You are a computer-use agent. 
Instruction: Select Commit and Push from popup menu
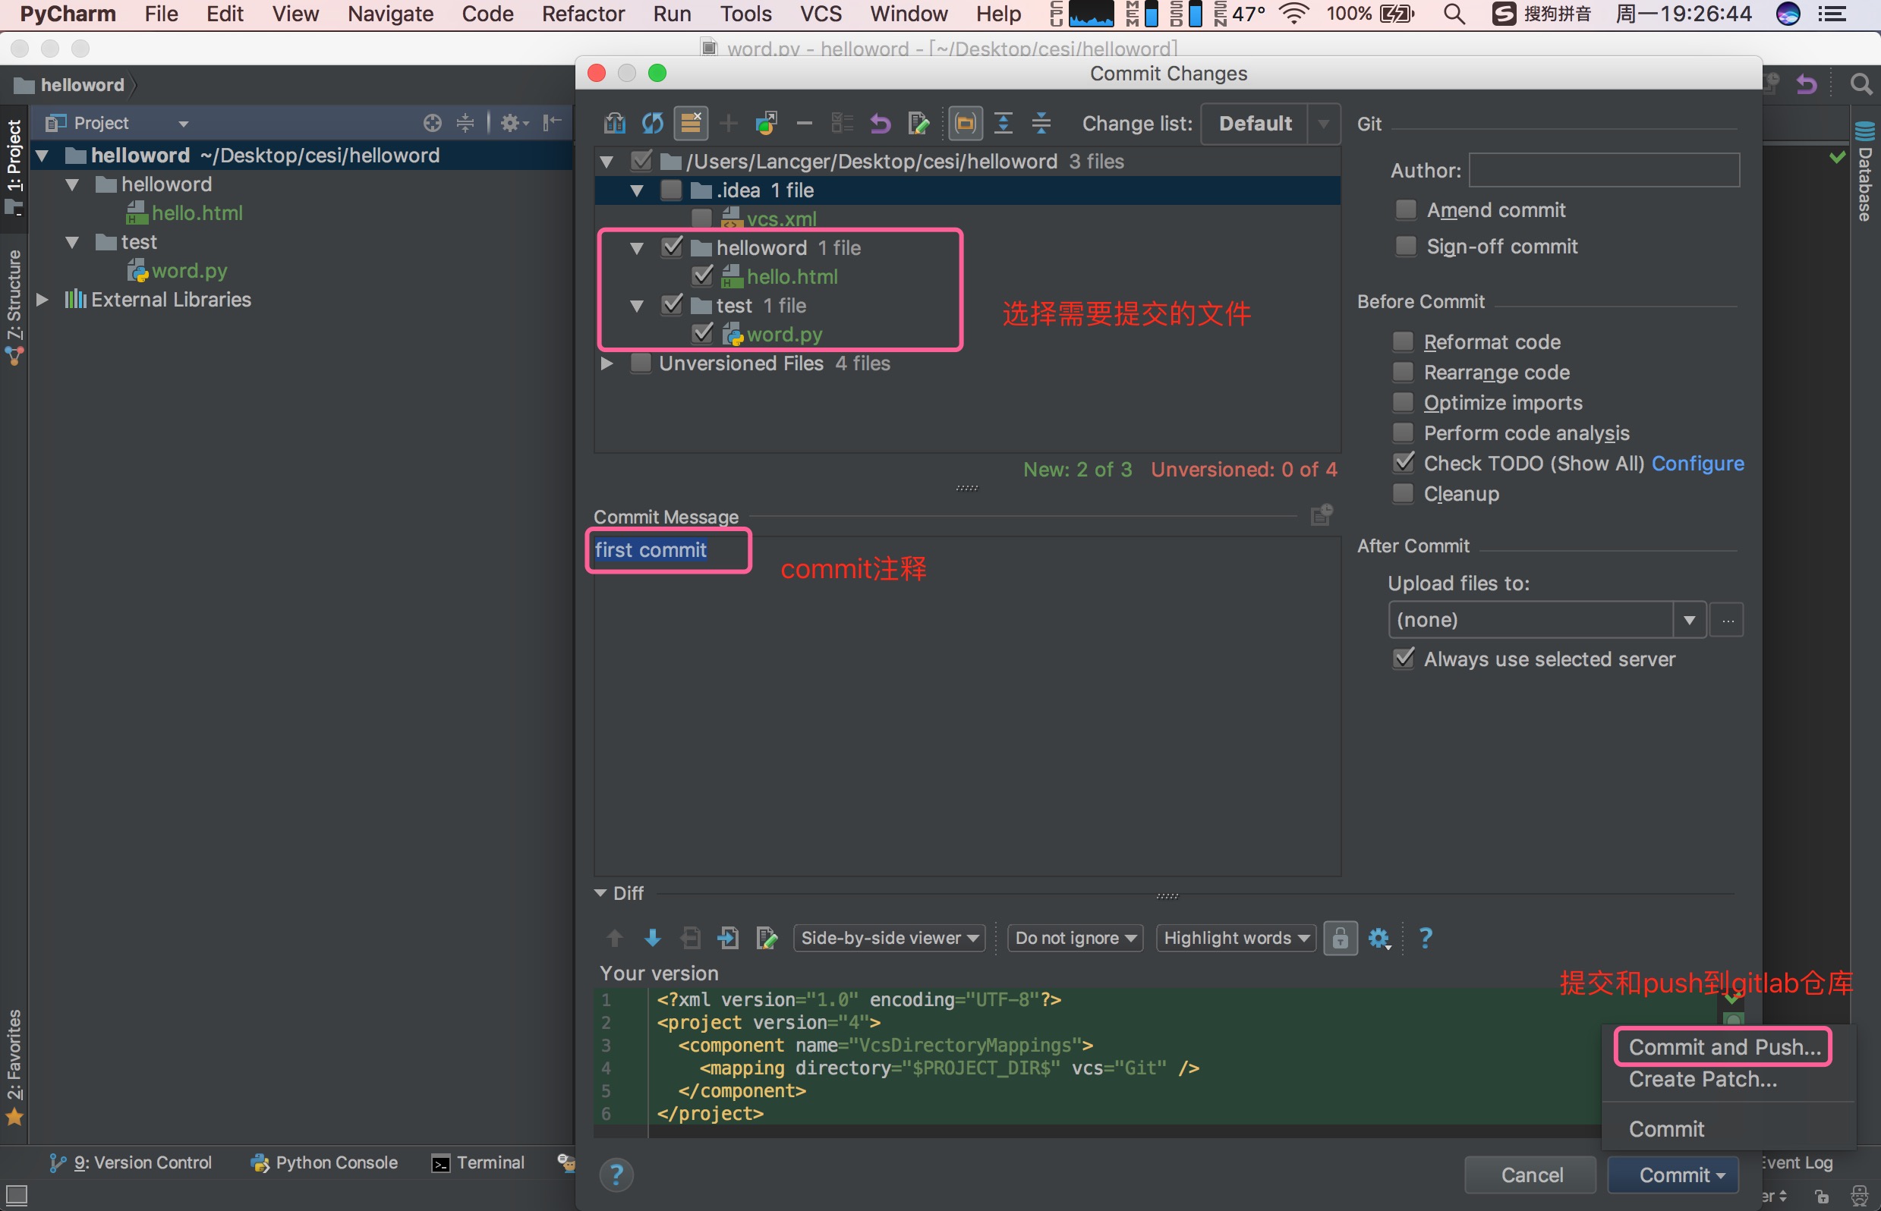pos(1724,1046)
